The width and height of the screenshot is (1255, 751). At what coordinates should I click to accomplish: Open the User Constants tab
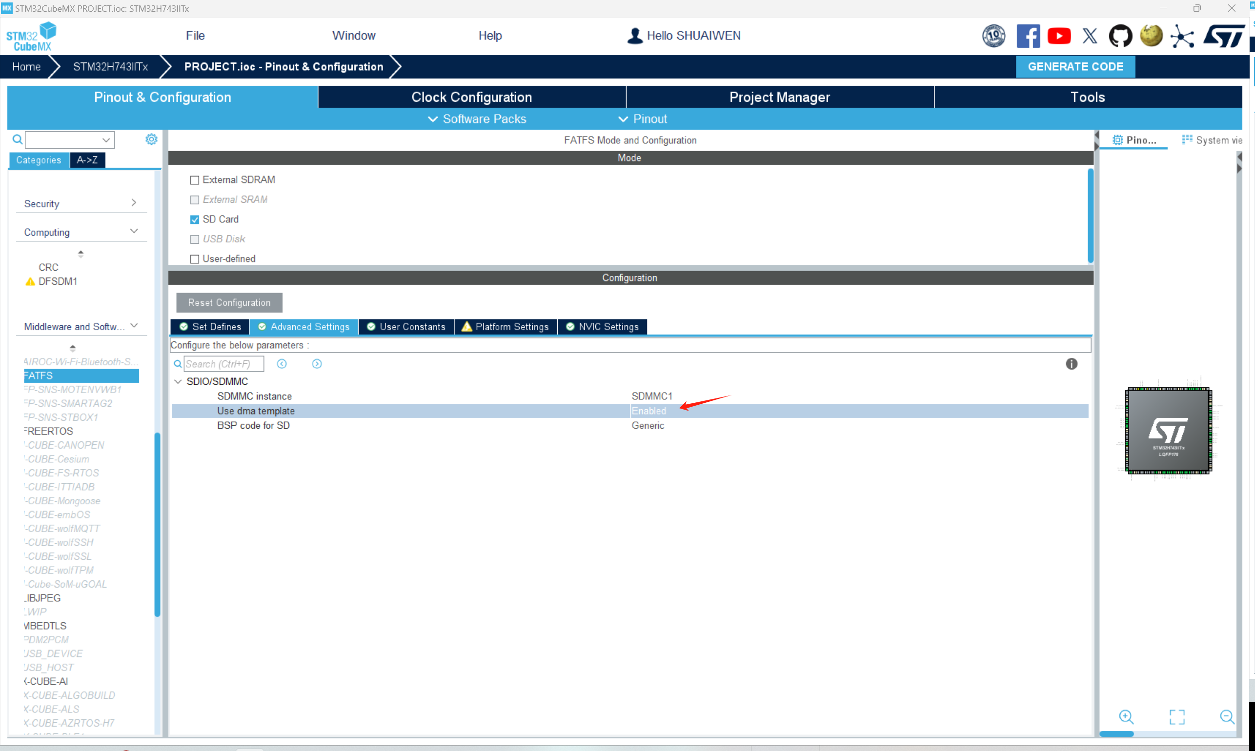pyautogui.click(x=406, y=327)
